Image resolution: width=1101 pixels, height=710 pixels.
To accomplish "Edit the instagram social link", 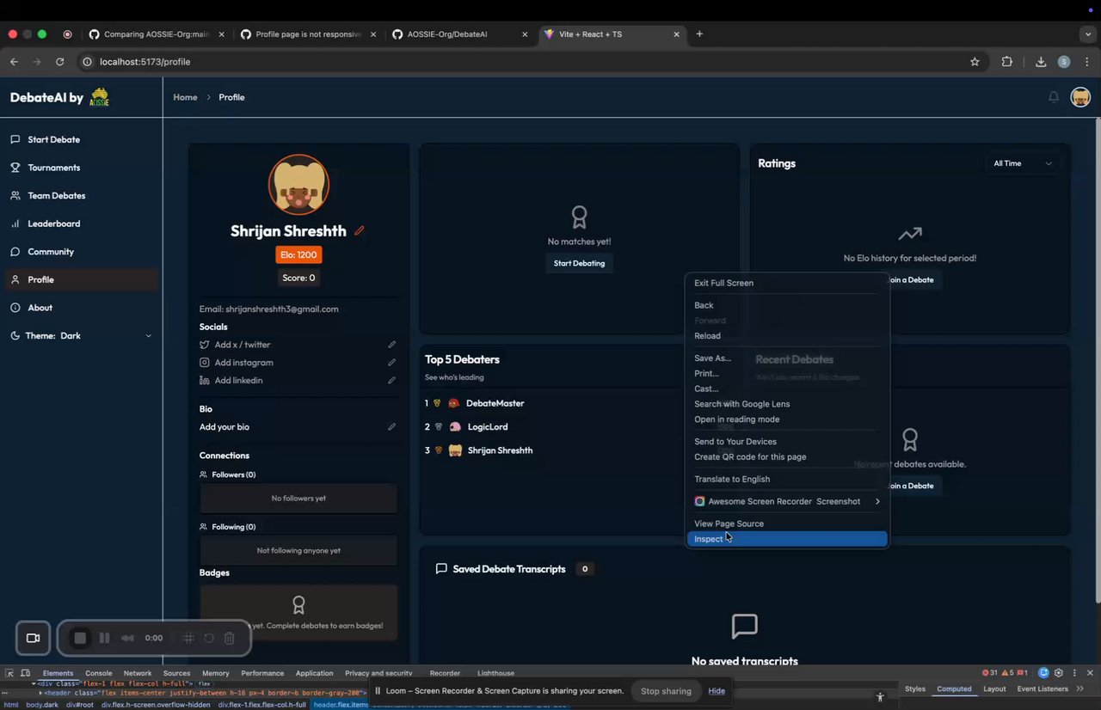I will [392, 363].
